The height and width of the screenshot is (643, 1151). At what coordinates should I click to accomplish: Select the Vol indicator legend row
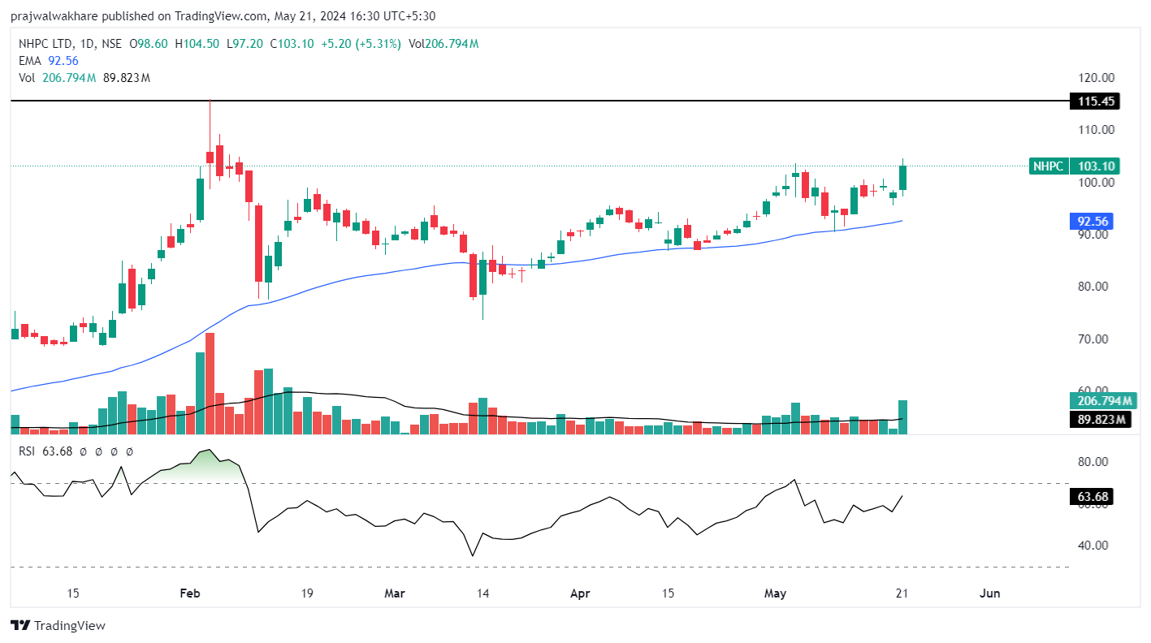(x=84, y=78)
